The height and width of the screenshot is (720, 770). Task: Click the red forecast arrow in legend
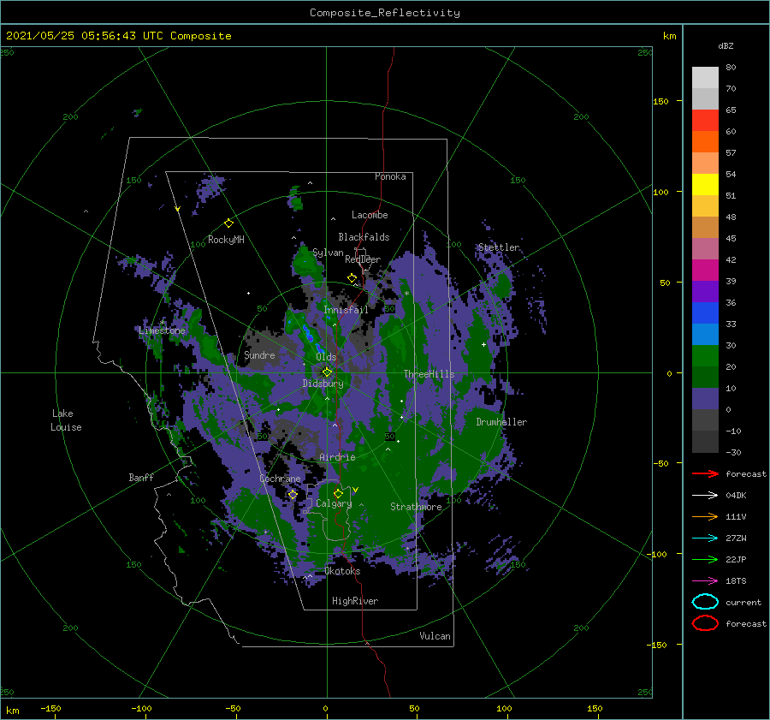705,473
